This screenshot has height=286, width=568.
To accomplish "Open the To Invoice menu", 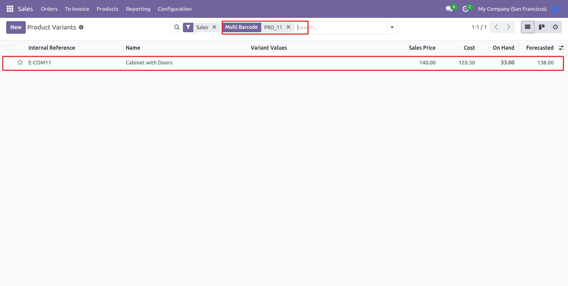I will coord(77,9).
